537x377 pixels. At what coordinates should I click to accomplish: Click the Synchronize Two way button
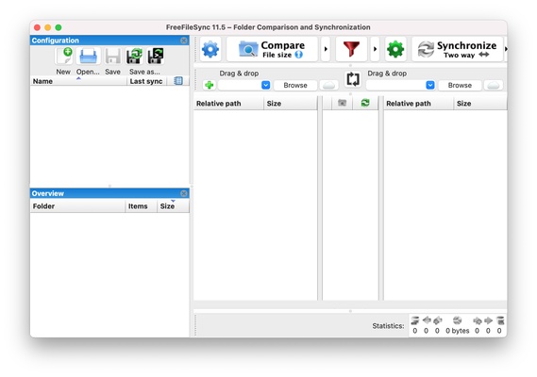pyautogui.click(x=458, y=49)
